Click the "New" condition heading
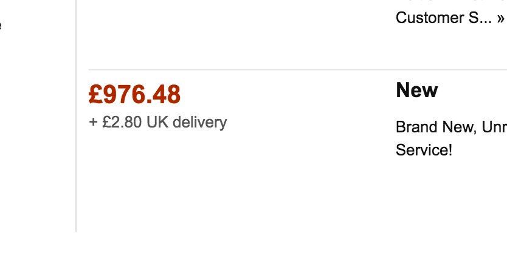Screen dimensions: 507x255 (416, 90)
